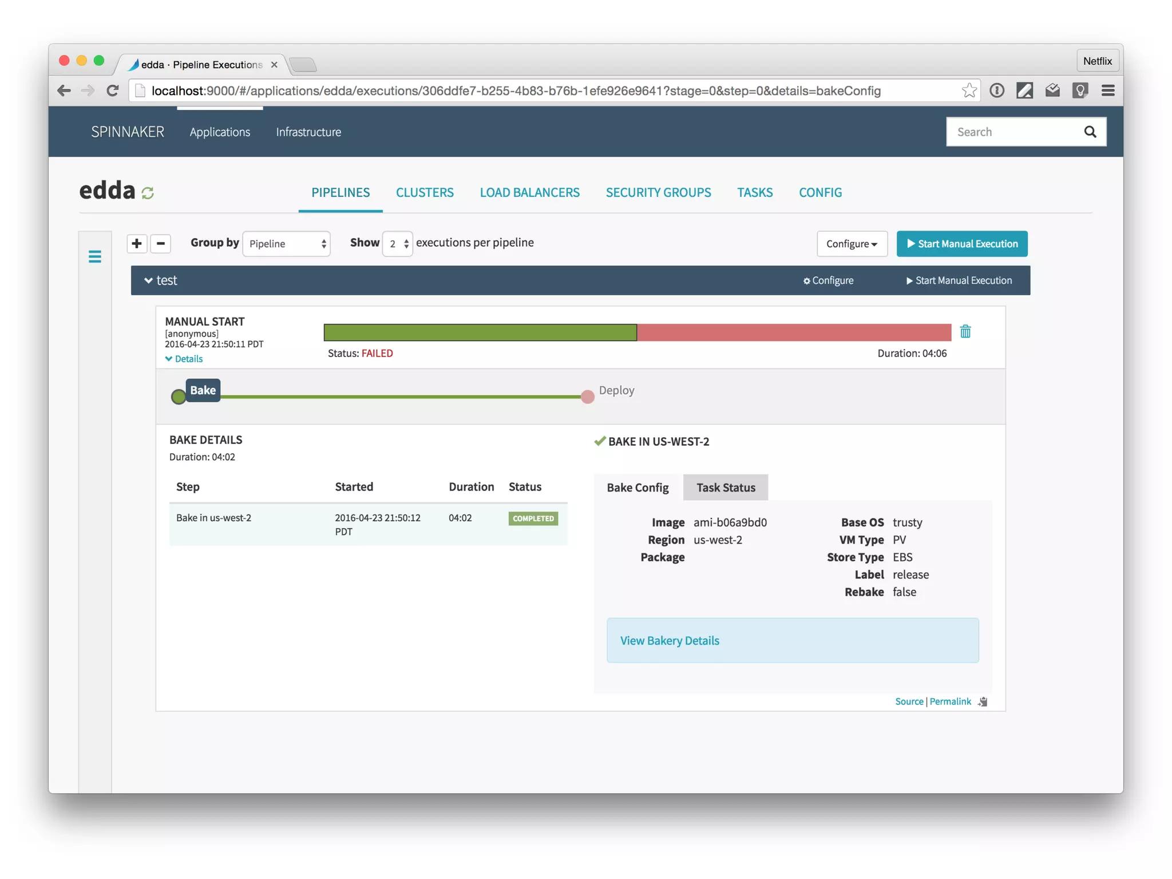Click the refresh icon next to edda
This screenshot has width=1172, height=879.
pos(148,193)
